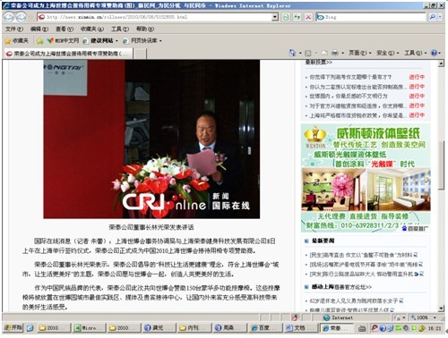Open the 查看 (View) menu
448x338 pixels.
65,29
